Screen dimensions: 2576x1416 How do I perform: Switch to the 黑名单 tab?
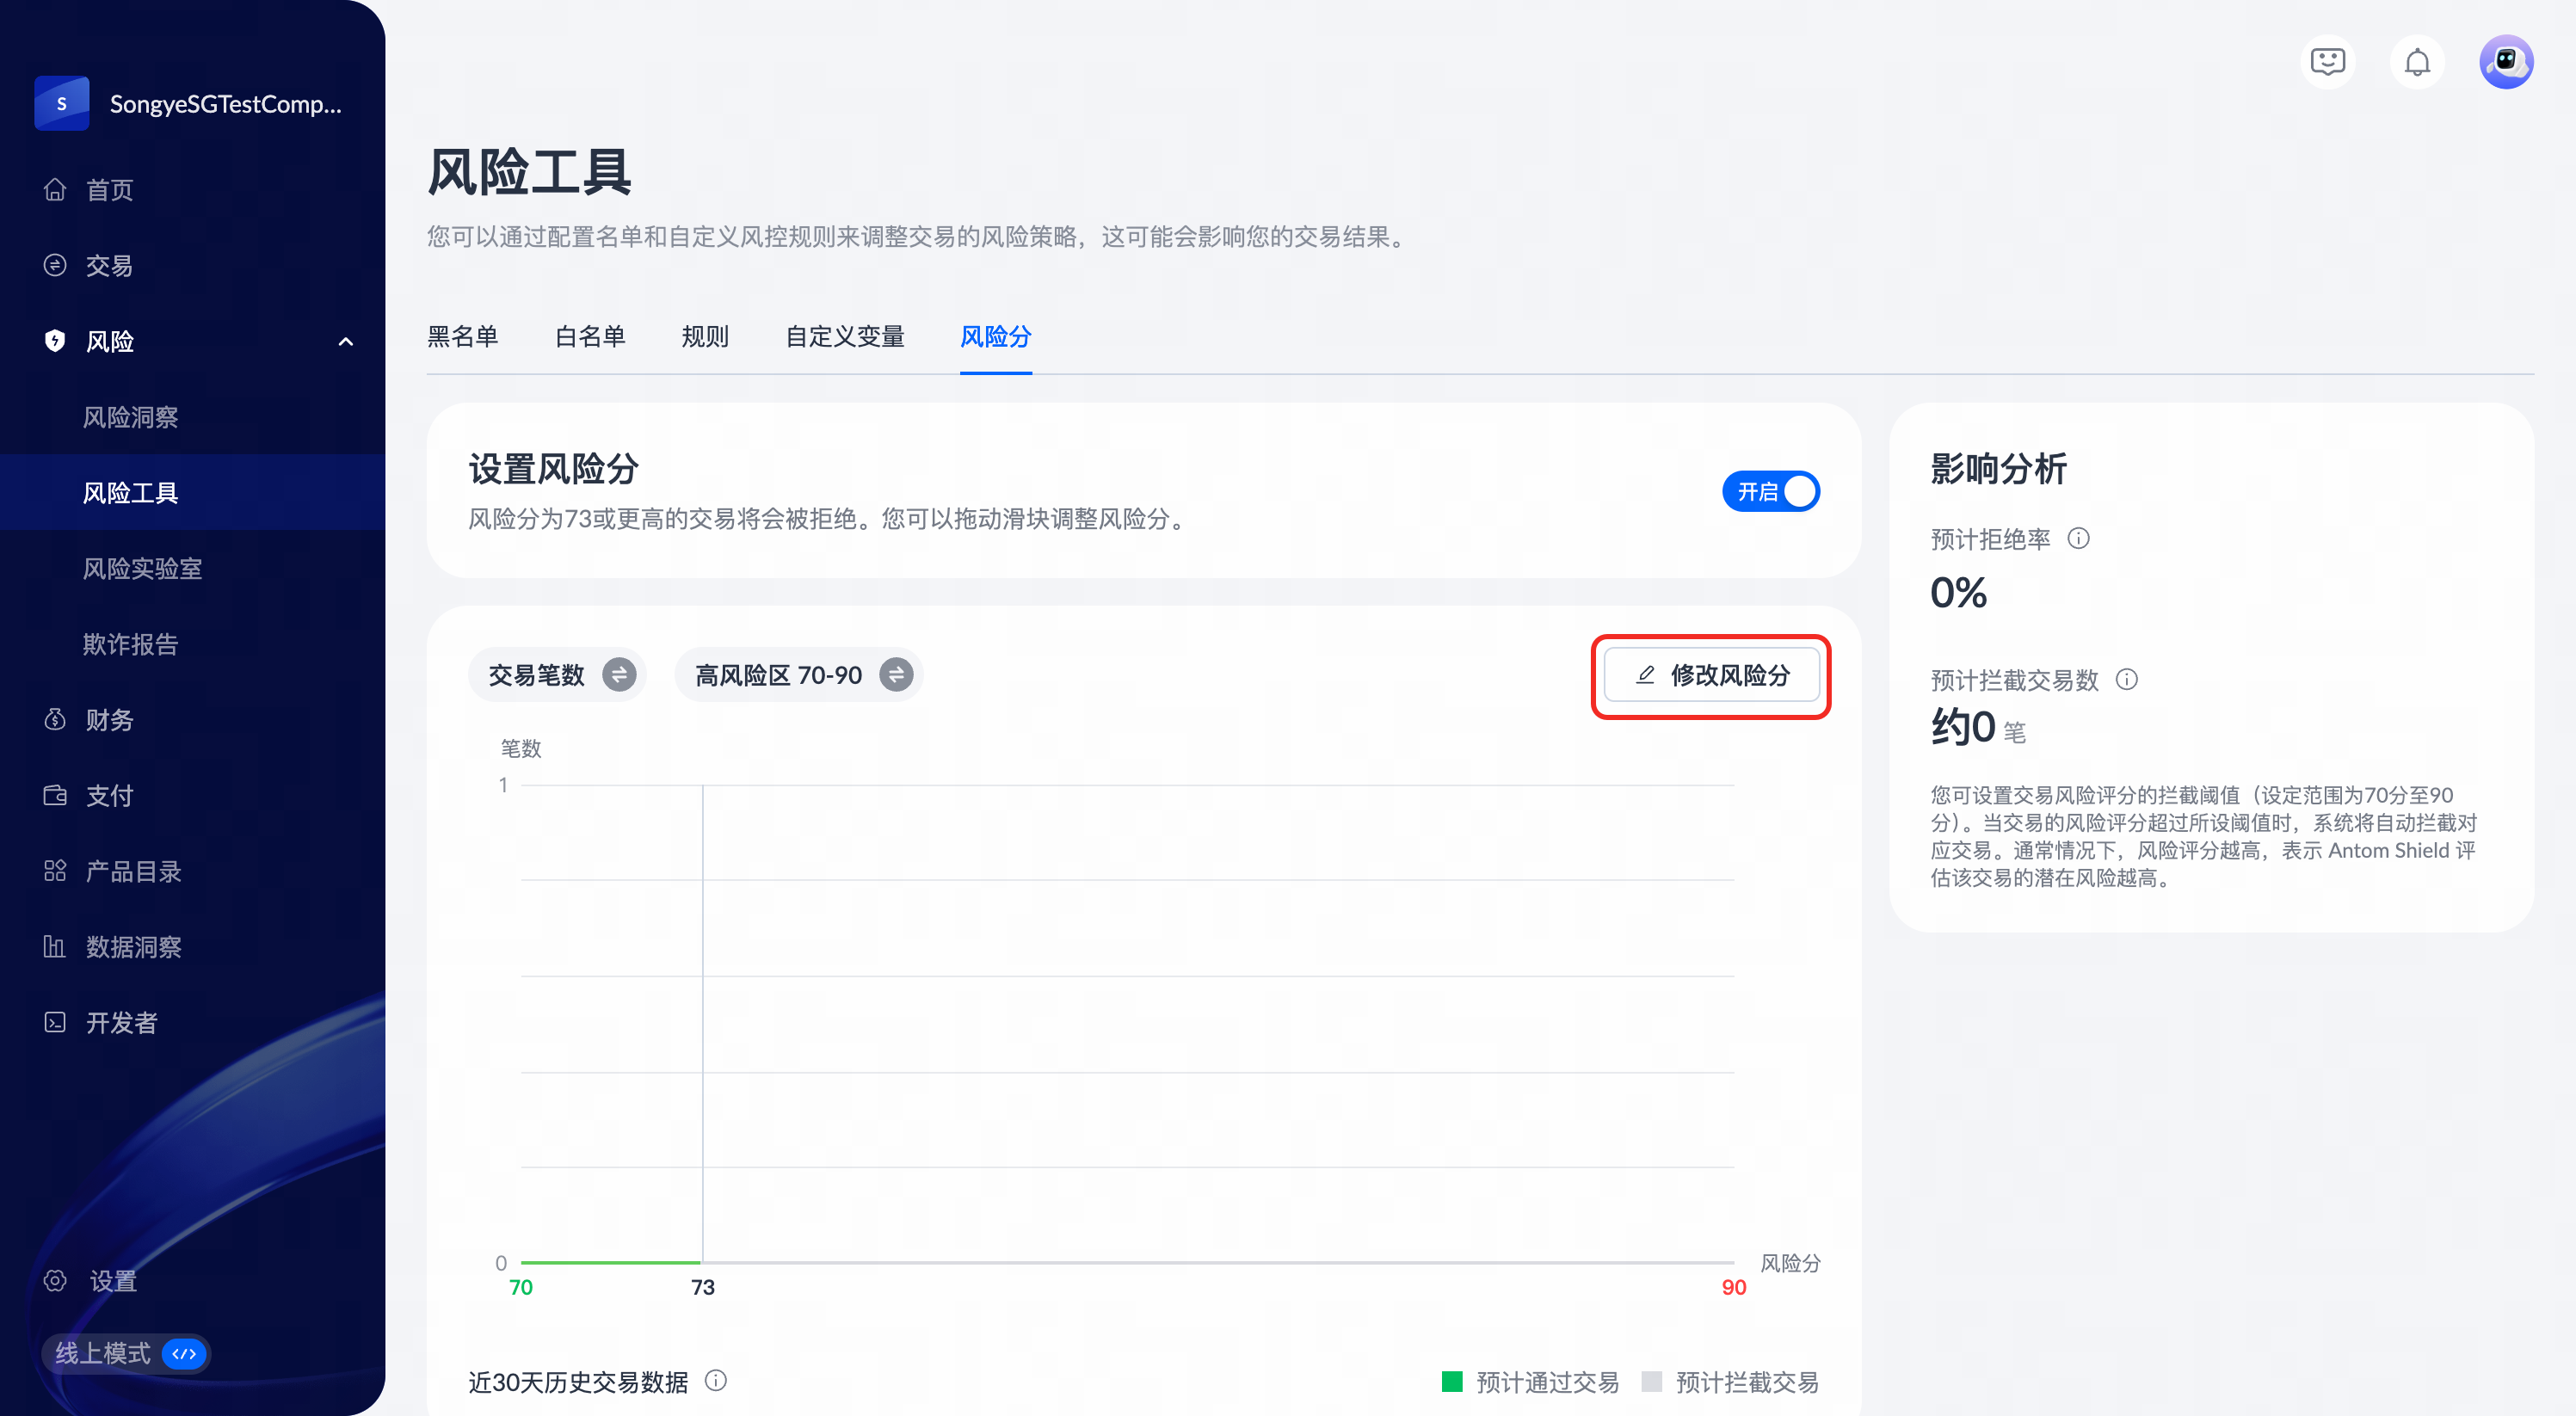pyautogui.click(x=462, y=337)
